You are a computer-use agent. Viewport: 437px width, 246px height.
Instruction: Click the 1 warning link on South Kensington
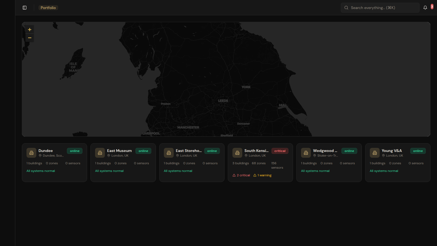click(x=264, y=175)
